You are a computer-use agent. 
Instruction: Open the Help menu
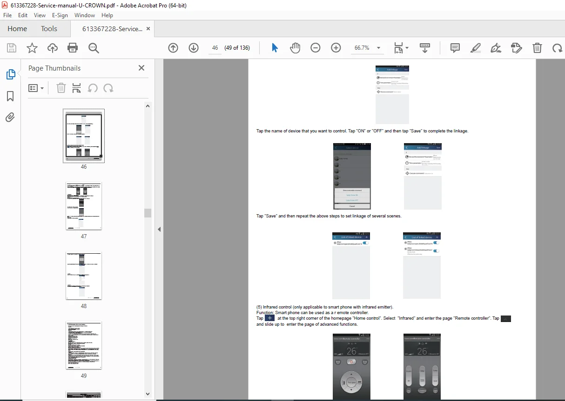[x=108, y=15]
